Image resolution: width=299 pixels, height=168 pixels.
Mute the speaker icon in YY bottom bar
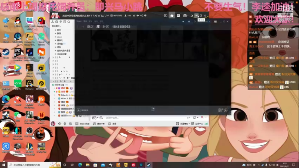point(59,124)
